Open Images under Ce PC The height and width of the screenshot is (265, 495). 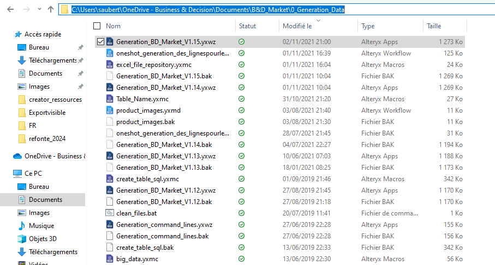pyautogui.click(x=39, y=213)
